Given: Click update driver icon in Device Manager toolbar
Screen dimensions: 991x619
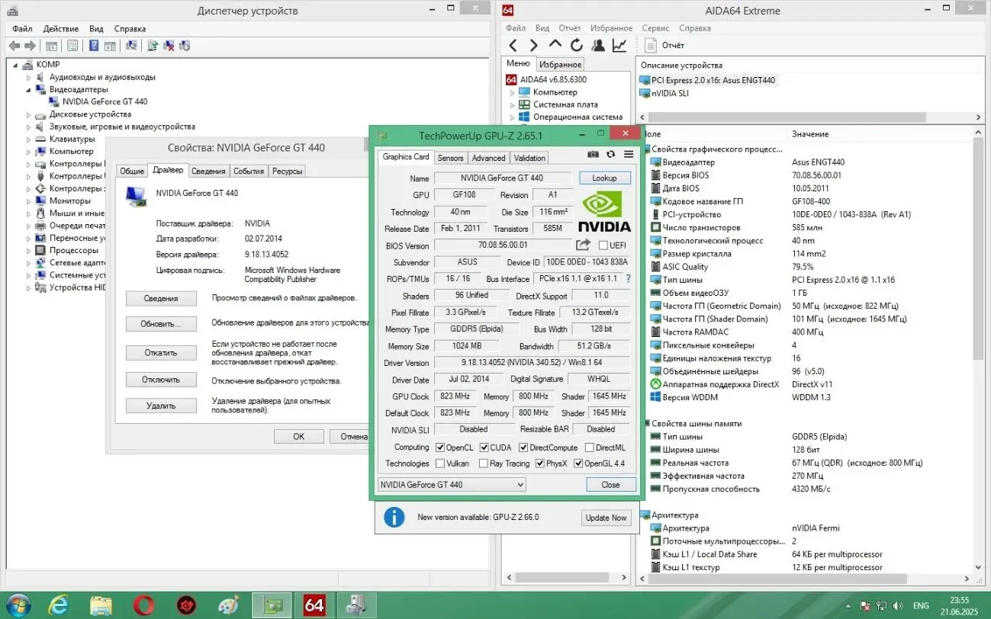Looking at the screenshot, I should coord(153,46).
